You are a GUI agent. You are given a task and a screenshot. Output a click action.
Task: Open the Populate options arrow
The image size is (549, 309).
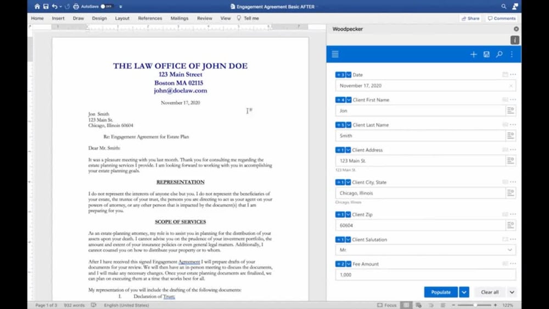pyautogui.click(x=464, y=292)
